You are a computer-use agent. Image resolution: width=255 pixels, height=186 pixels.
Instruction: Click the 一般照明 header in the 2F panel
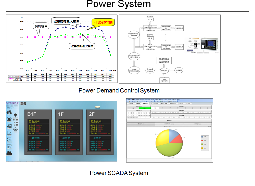click(x=96, y=138)
